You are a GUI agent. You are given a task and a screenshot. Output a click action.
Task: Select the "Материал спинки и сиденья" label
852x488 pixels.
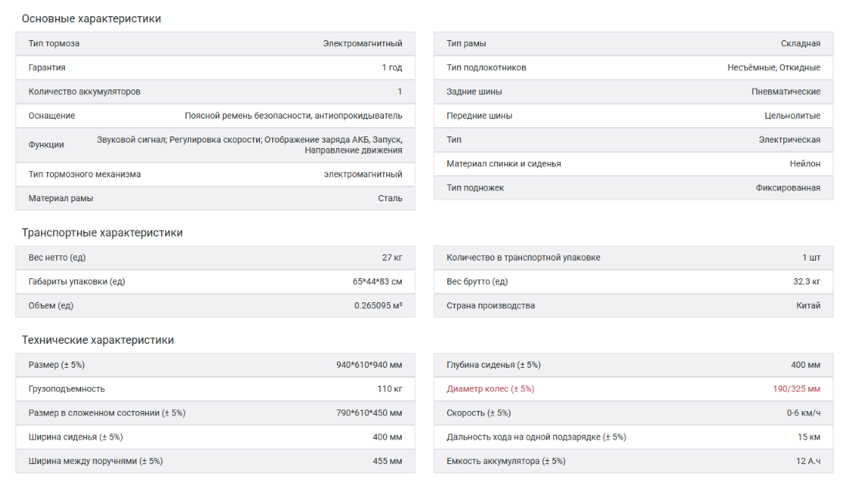click(503, 163)
